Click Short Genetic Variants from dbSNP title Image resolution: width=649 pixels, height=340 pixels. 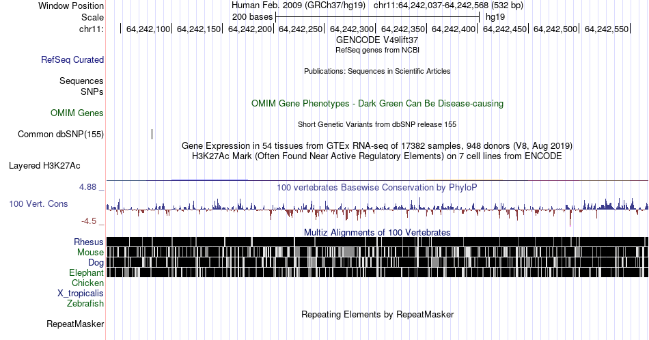(377, 124)
